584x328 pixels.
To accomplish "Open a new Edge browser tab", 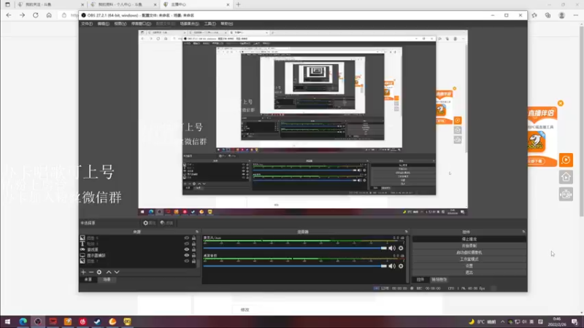I will pos(239,4).
